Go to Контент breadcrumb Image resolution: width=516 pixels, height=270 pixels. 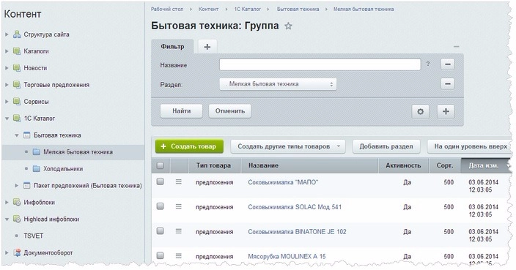pyautogui.click(x=208, y=10)
